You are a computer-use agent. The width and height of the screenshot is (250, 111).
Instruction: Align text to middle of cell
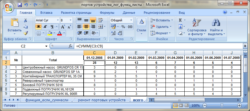point(86,20)
